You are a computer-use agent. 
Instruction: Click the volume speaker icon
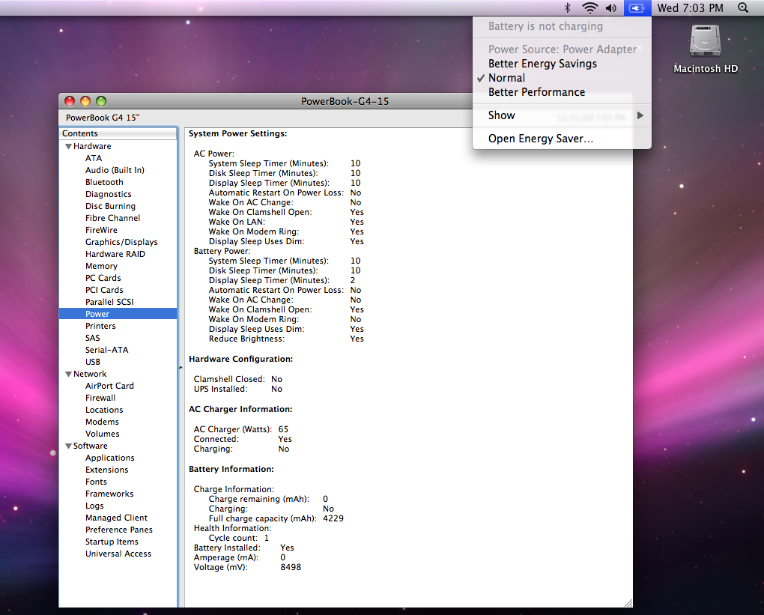tap(611, 7)
